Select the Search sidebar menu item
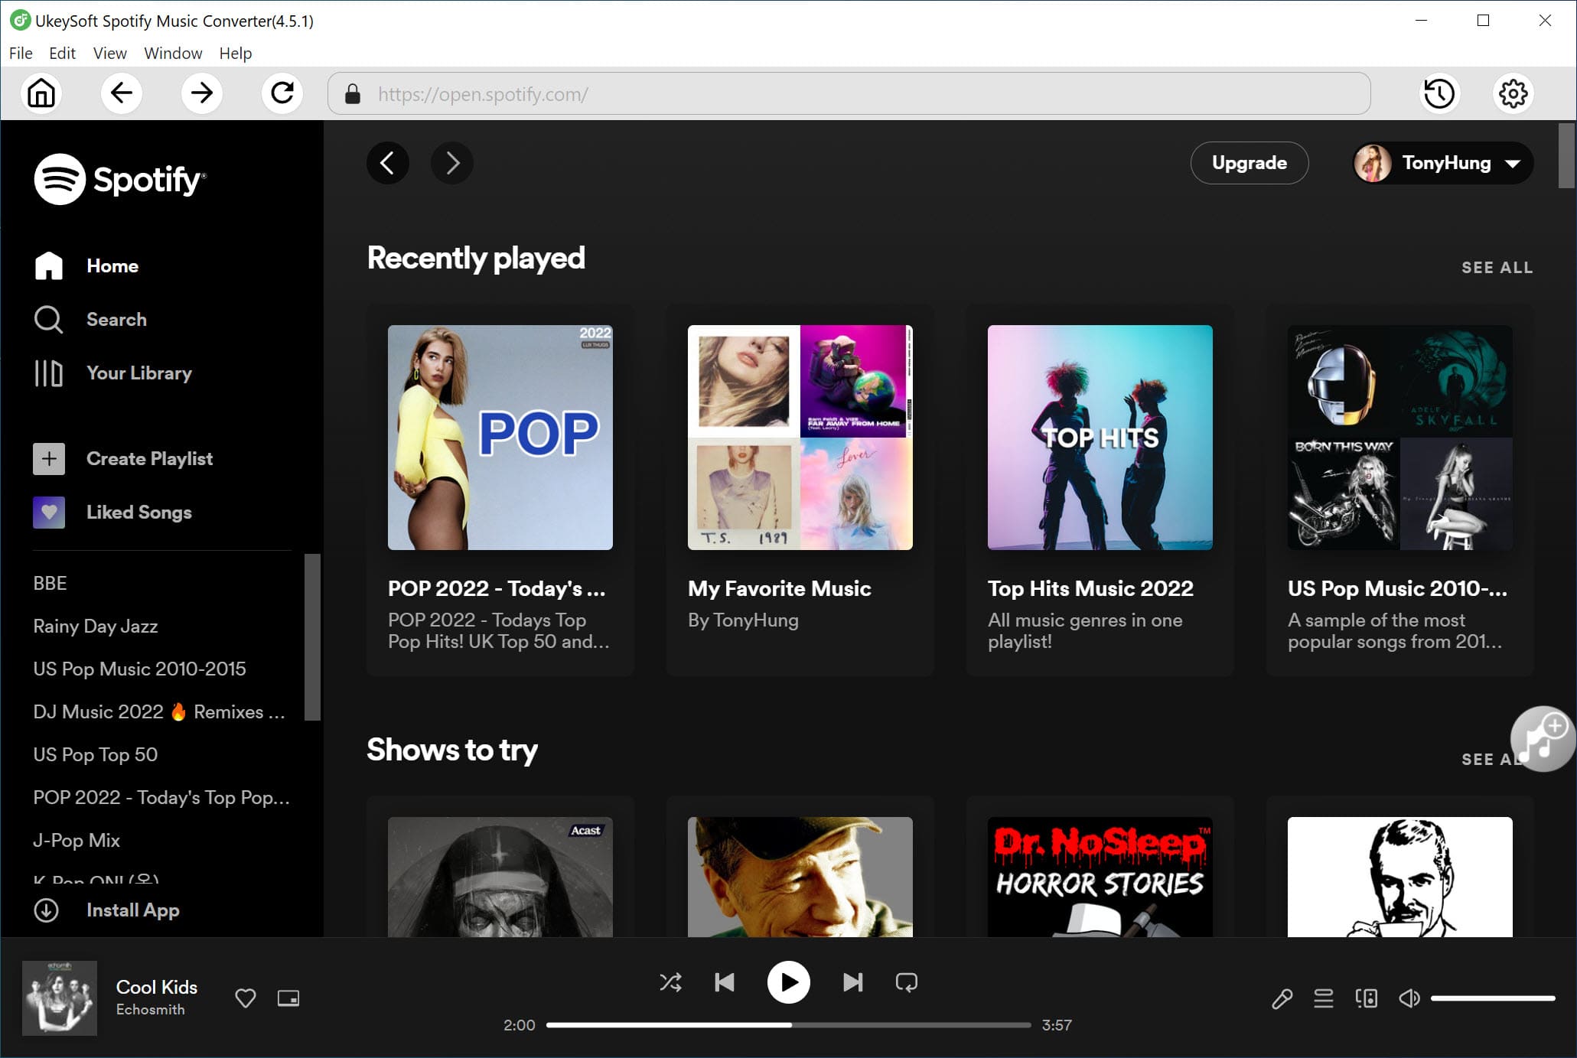This screenshot has width=1577, height=1058. (x=117, y=319)
